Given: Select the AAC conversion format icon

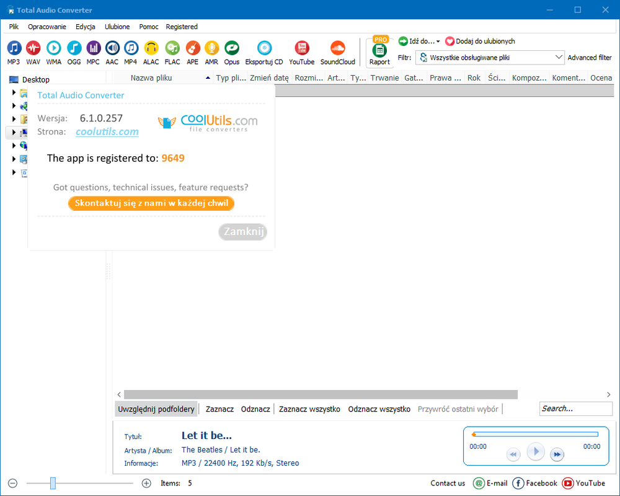Looking at the screenshot, I should pyautogui.click(x=112, y=53).
